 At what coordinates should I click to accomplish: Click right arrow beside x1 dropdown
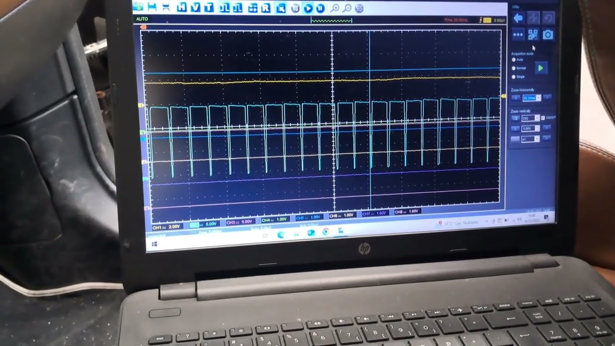pyautogui.click(x=547, y=138)
